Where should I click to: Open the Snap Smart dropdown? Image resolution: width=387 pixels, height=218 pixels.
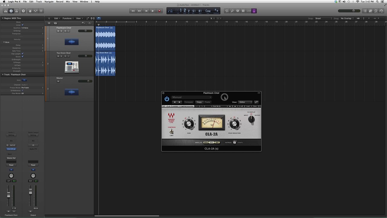324,18
